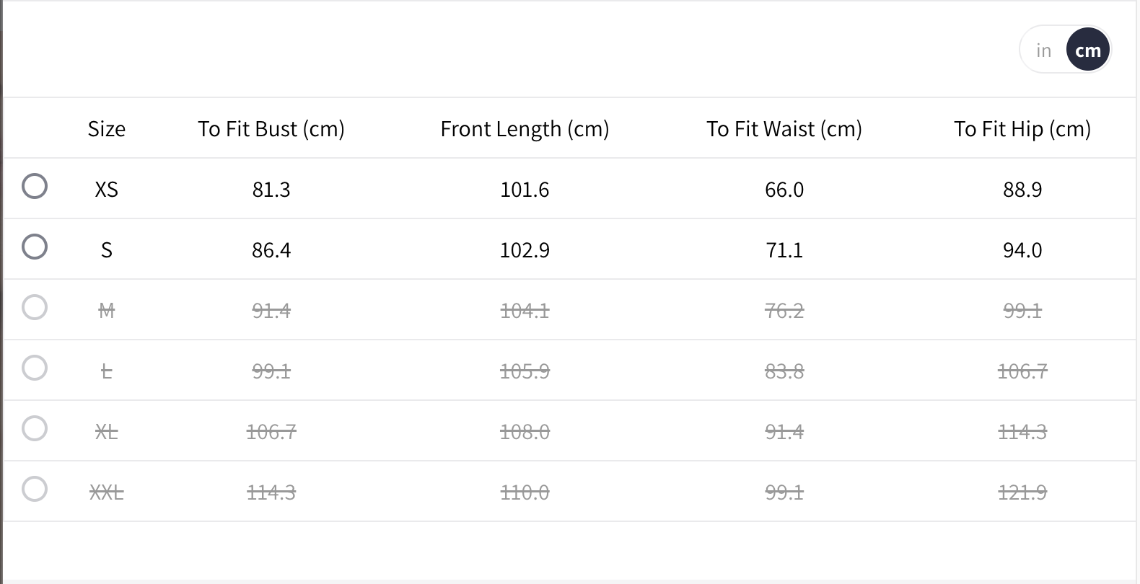Select the cm unit option
Screen dimensions: 1140x584
pos(1087,50)
